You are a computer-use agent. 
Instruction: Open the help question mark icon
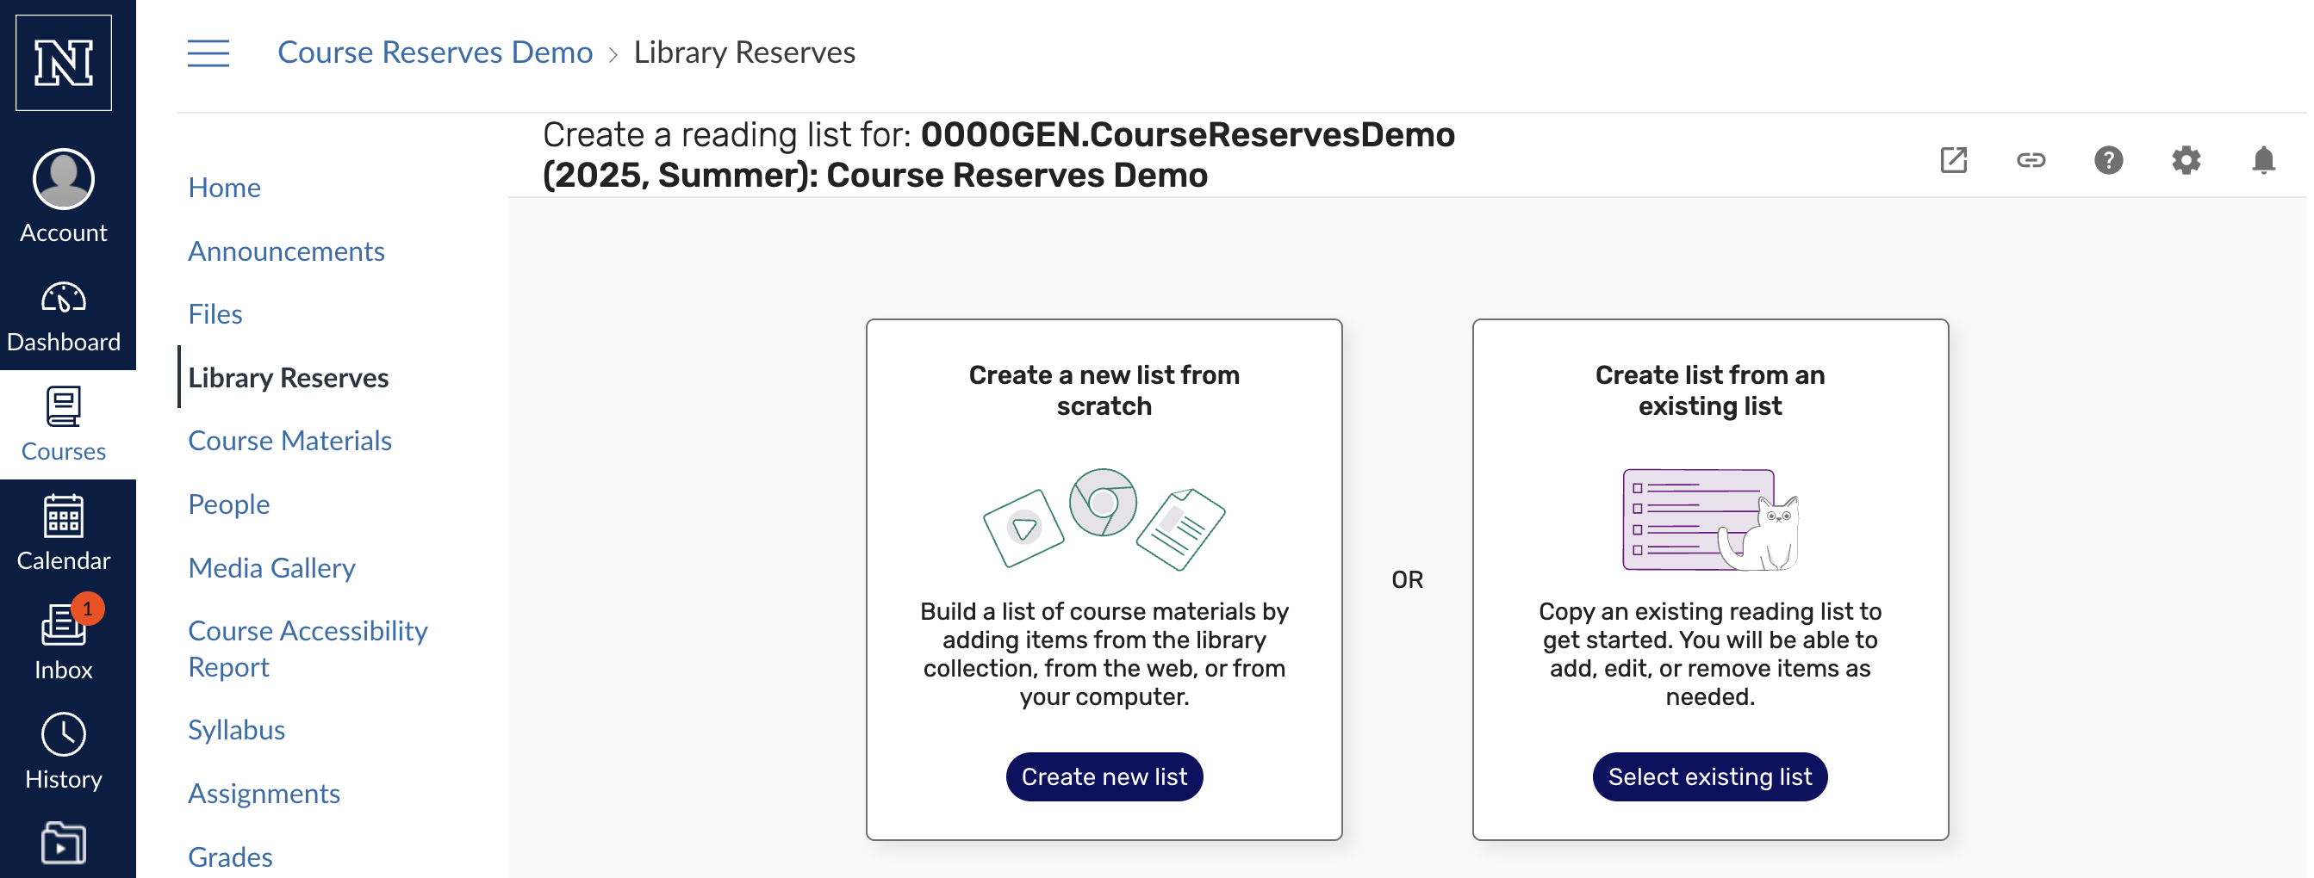pos(2107,160)
